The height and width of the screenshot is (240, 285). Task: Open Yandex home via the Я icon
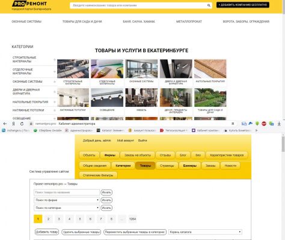[x=13, y=124]
